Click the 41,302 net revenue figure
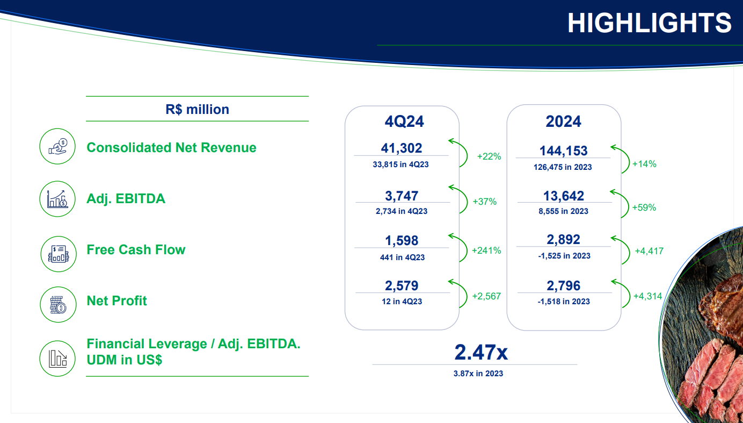Screen dimensions: 743x423 click(402, 148)
